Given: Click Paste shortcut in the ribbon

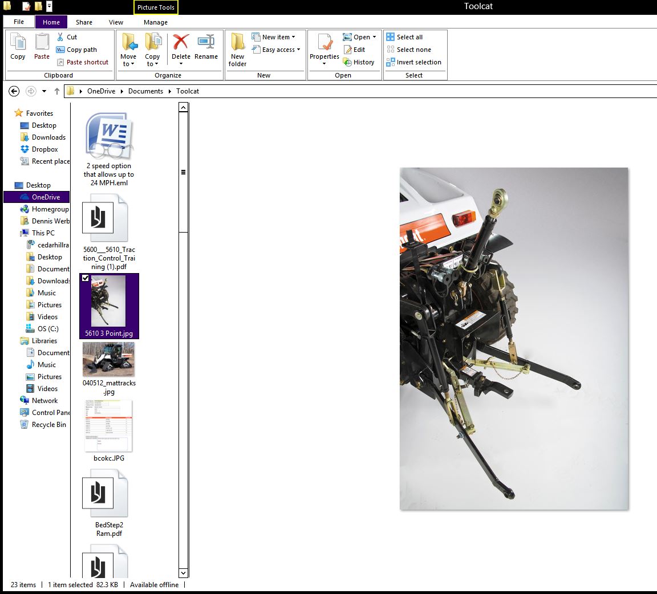Looking at the screenshot, I should (83, 62).
